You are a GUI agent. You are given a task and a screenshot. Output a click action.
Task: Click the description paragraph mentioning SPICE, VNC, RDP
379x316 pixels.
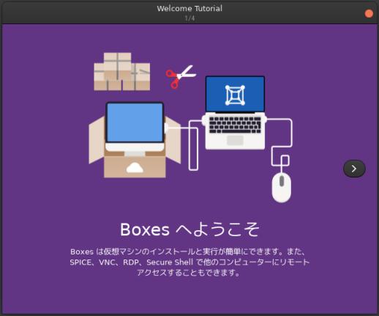pos(189,262)
